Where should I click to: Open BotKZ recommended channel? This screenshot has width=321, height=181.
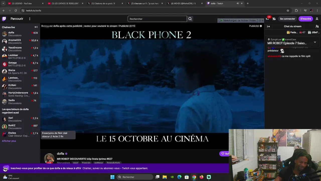tap(20, 127)
